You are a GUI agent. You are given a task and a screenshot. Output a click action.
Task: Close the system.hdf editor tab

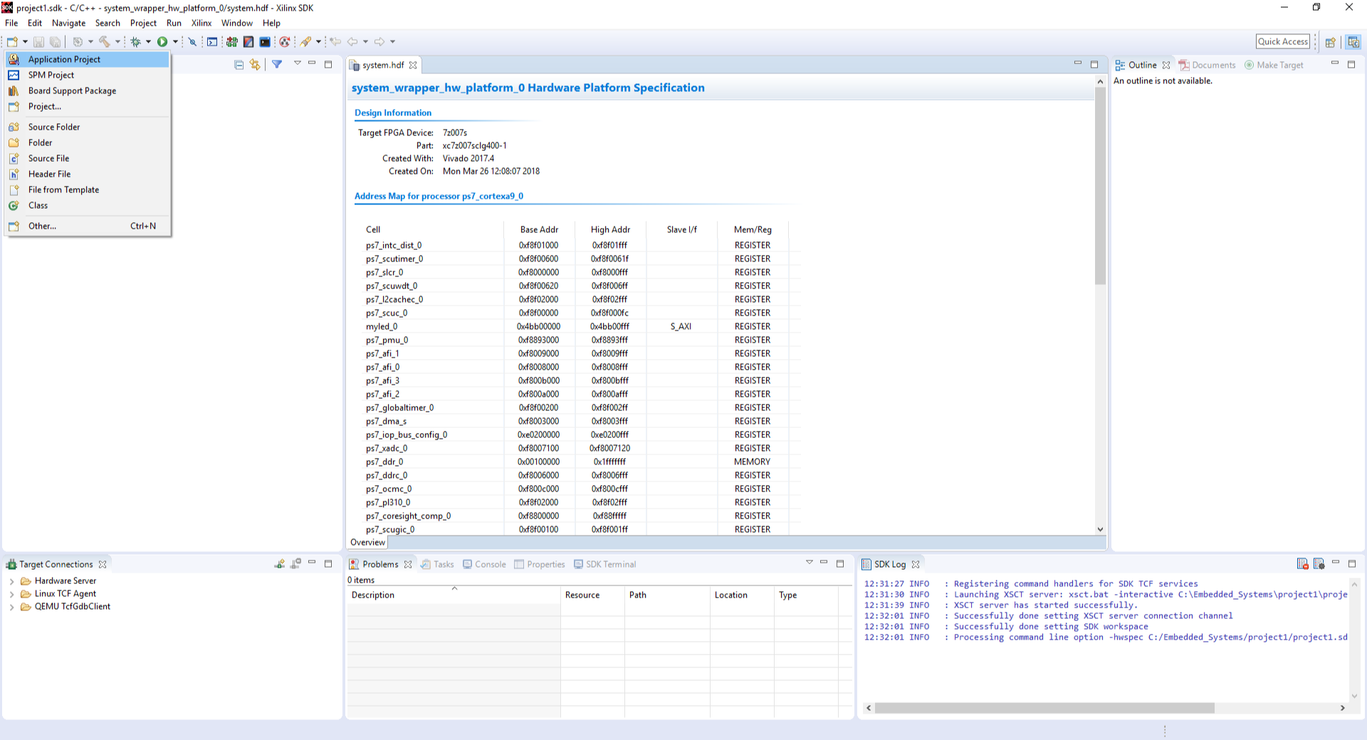click(x=413, y=65)
